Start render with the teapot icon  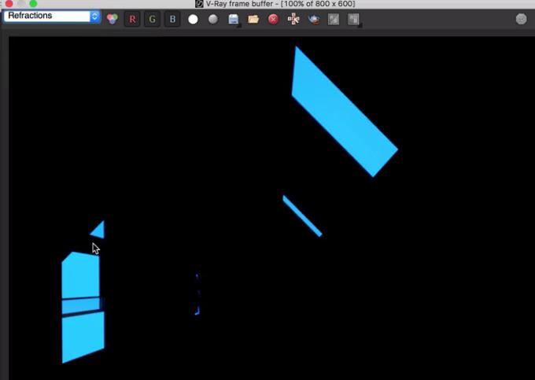pyautogui.click(x=314, y=20)
